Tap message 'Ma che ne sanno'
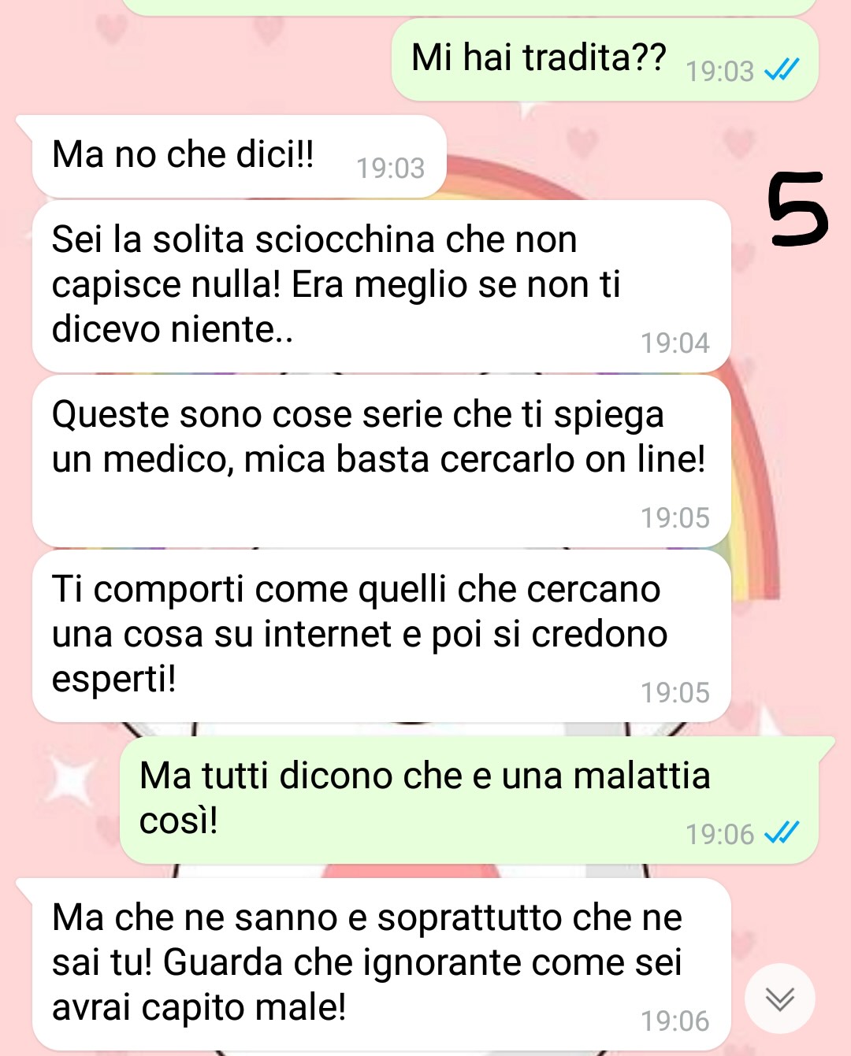851x1056 pixels. 381,965
